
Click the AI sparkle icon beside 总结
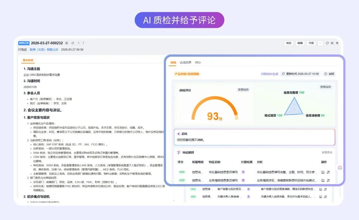179,134
